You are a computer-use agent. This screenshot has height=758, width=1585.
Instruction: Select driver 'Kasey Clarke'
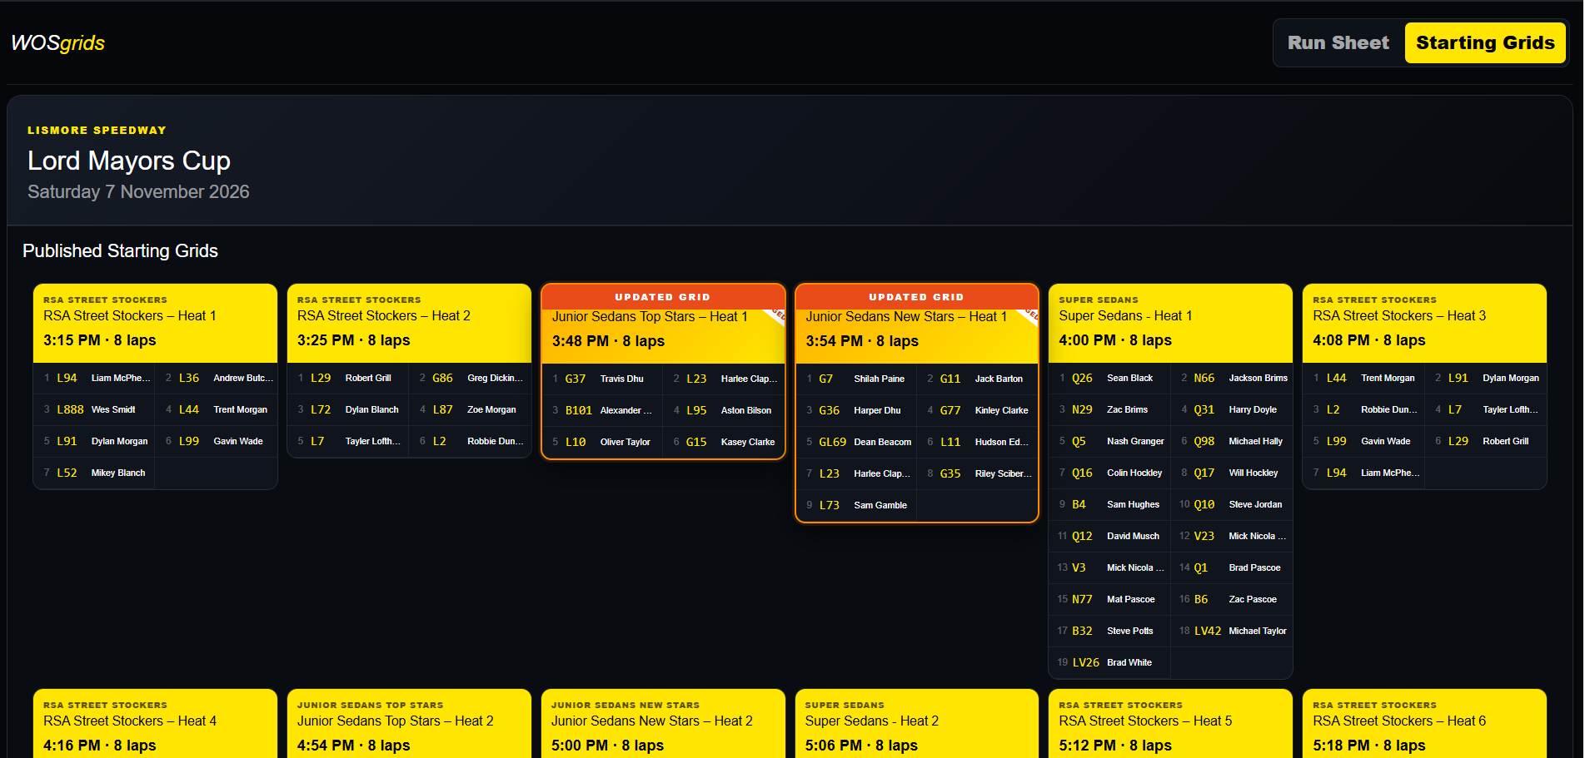[x=748, y=442]
